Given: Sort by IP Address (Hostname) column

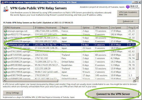Looking at the screenshot, I should point(47,28).
